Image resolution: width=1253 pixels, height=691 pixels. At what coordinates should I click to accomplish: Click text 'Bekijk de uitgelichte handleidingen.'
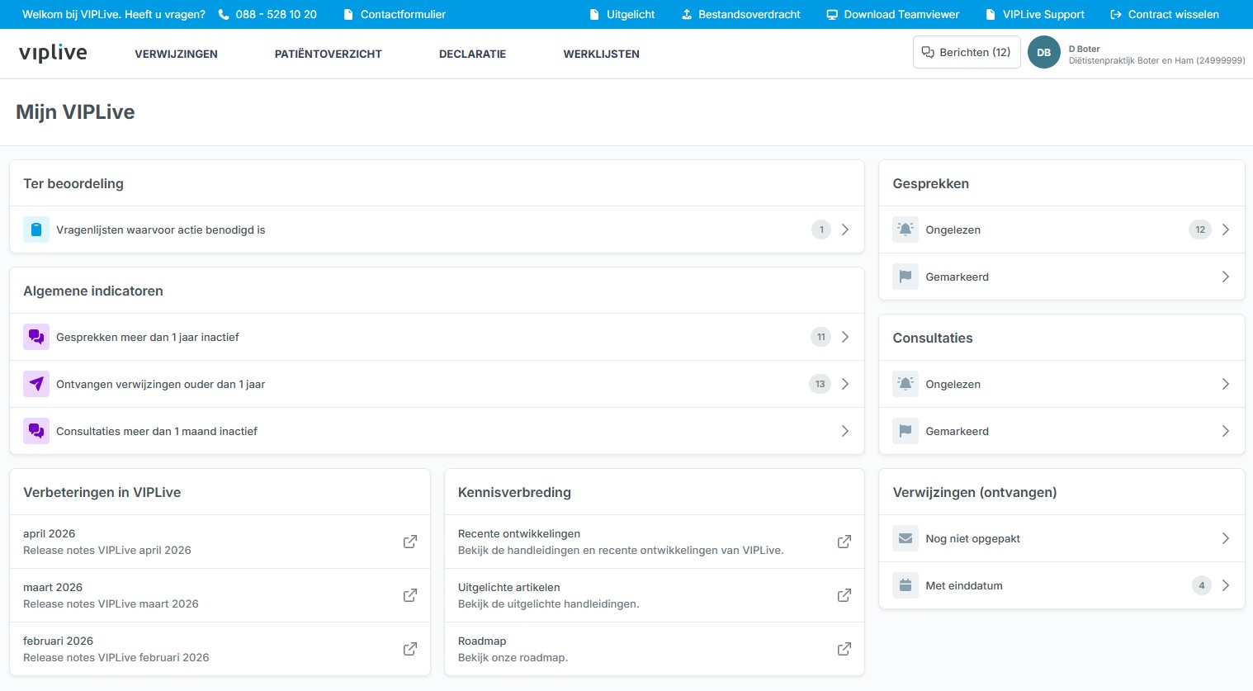tap(549, 604)
